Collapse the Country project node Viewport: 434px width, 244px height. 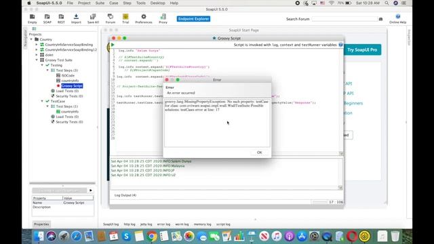click(x=31, y=39)
